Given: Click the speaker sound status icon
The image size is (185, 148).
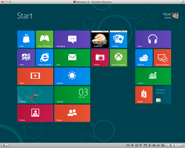Looking at the screenshot, I should [x=150, y=145].
